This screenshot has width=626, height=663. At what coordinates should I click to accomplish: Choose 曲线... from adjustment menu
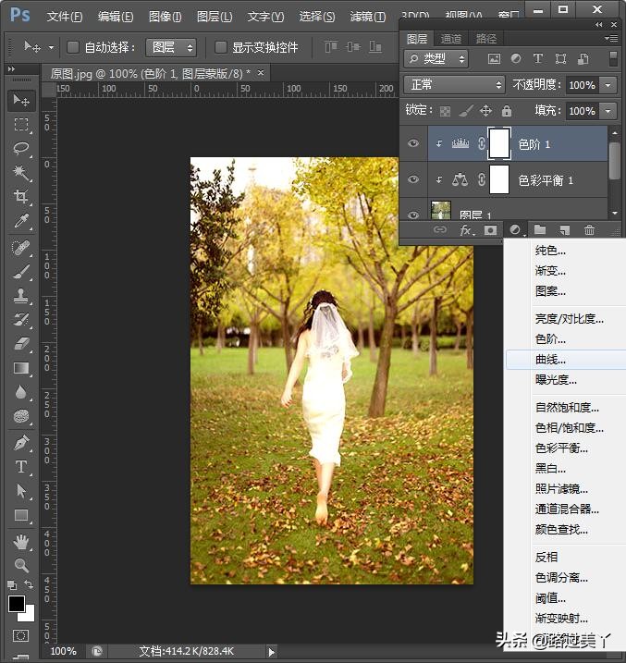(566, 360)
